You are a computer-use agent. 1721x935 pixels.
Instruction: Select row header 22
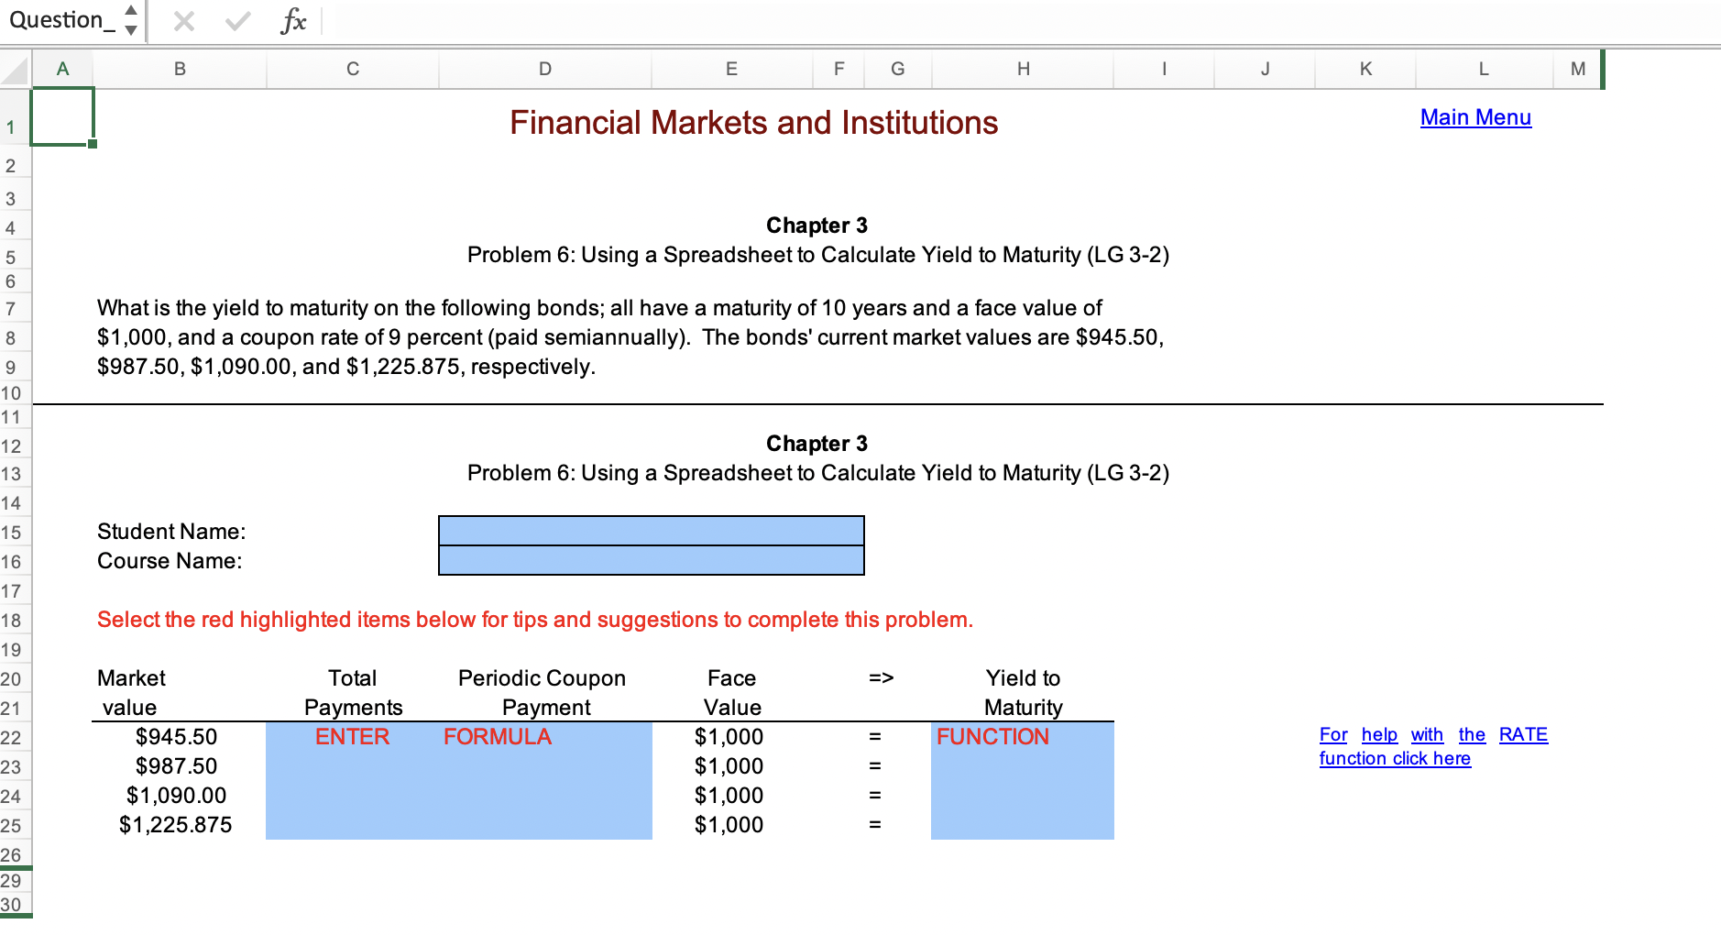(12, 736)
